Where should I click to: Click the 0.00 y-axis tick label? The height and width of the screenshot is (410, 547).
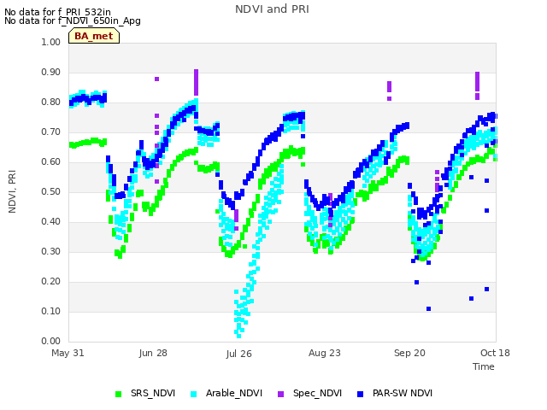click(x=51, y=342)
